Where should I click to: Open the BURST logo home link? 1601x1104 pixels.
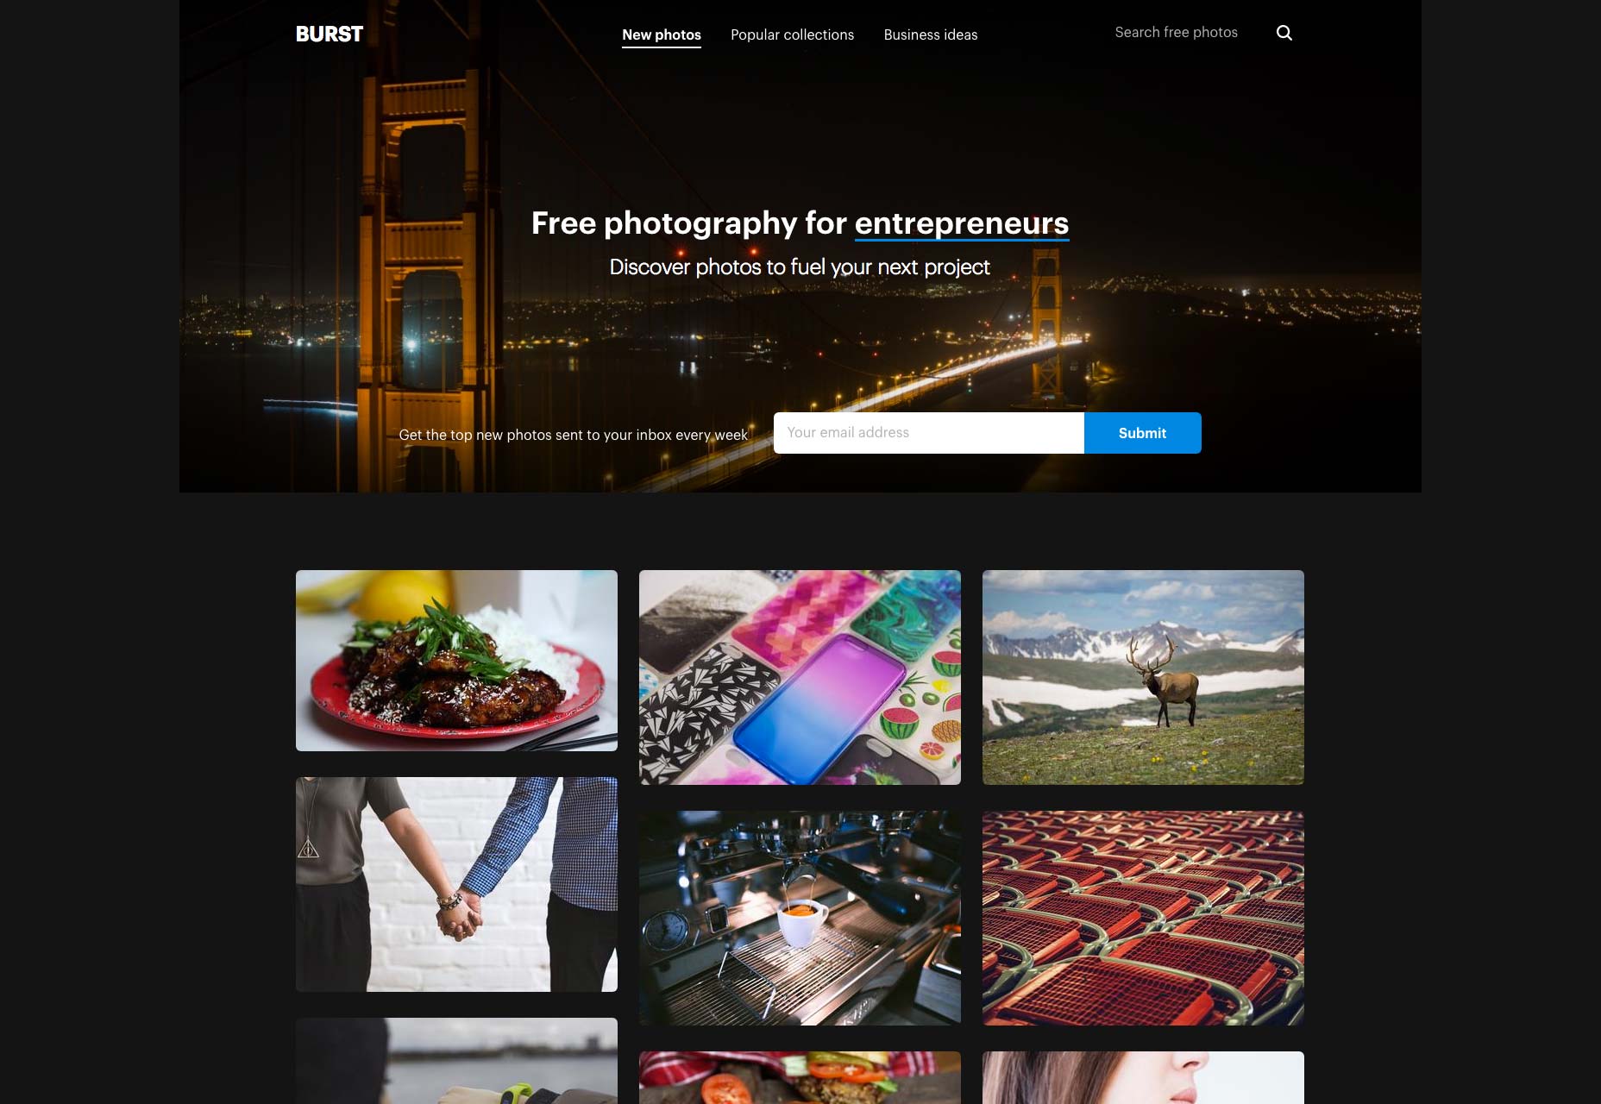(x=330, y=34)
